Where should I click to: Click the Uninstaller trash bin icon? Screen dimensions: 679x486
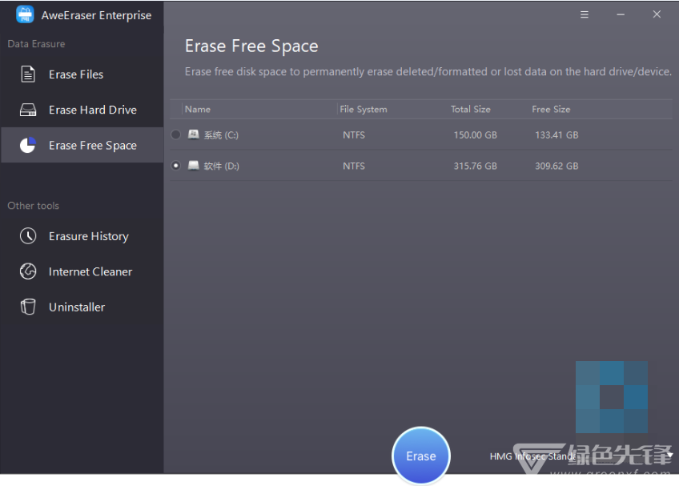pos(28,307)
